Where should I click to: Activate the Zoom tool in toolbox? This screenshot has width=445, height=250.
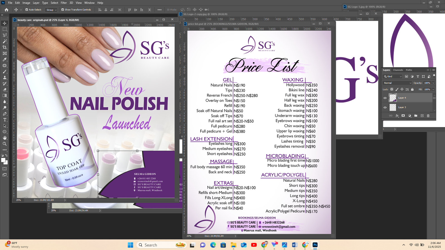pos(5,144)
